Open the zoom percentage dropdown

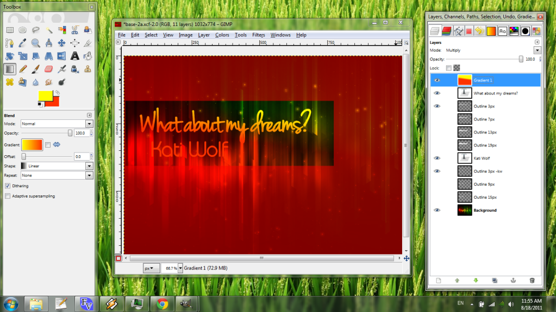point(180,268)
